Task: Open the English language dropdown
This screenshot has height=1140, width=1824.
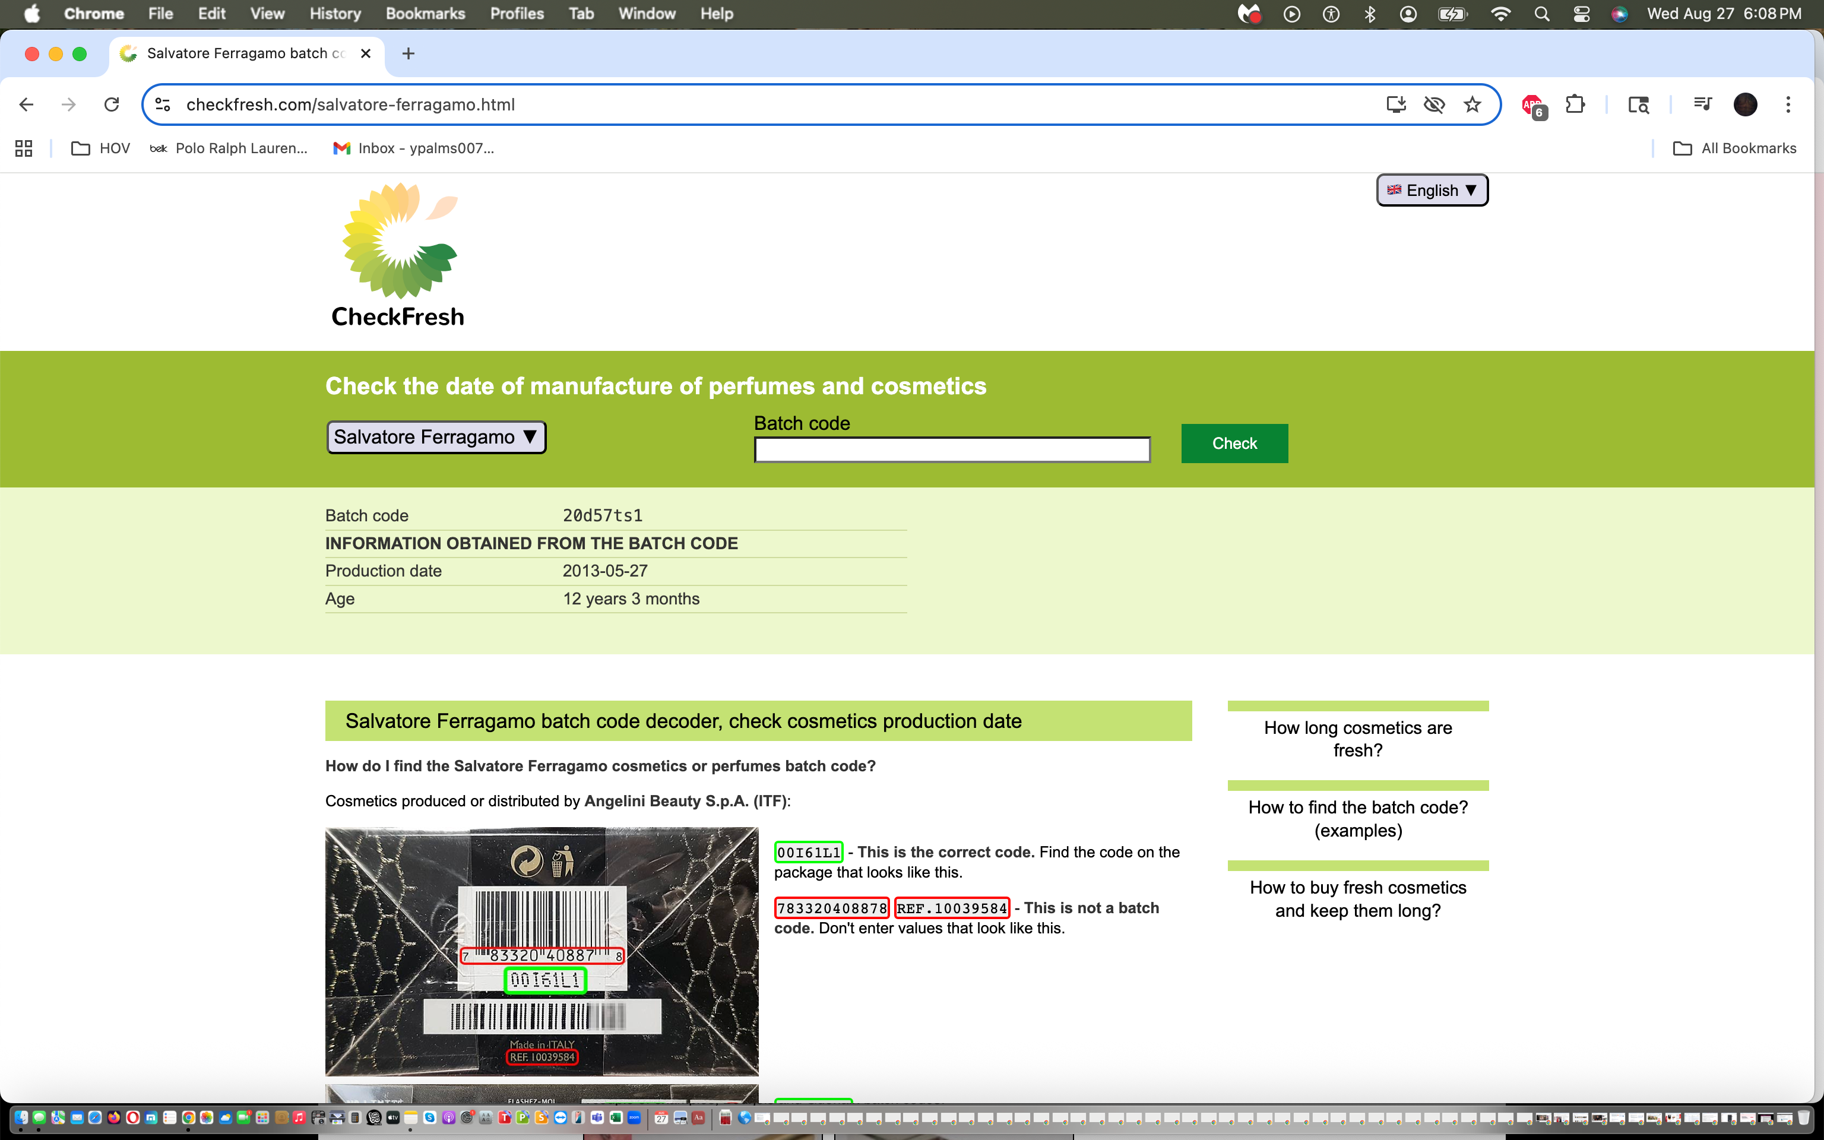Action: 1432,190
